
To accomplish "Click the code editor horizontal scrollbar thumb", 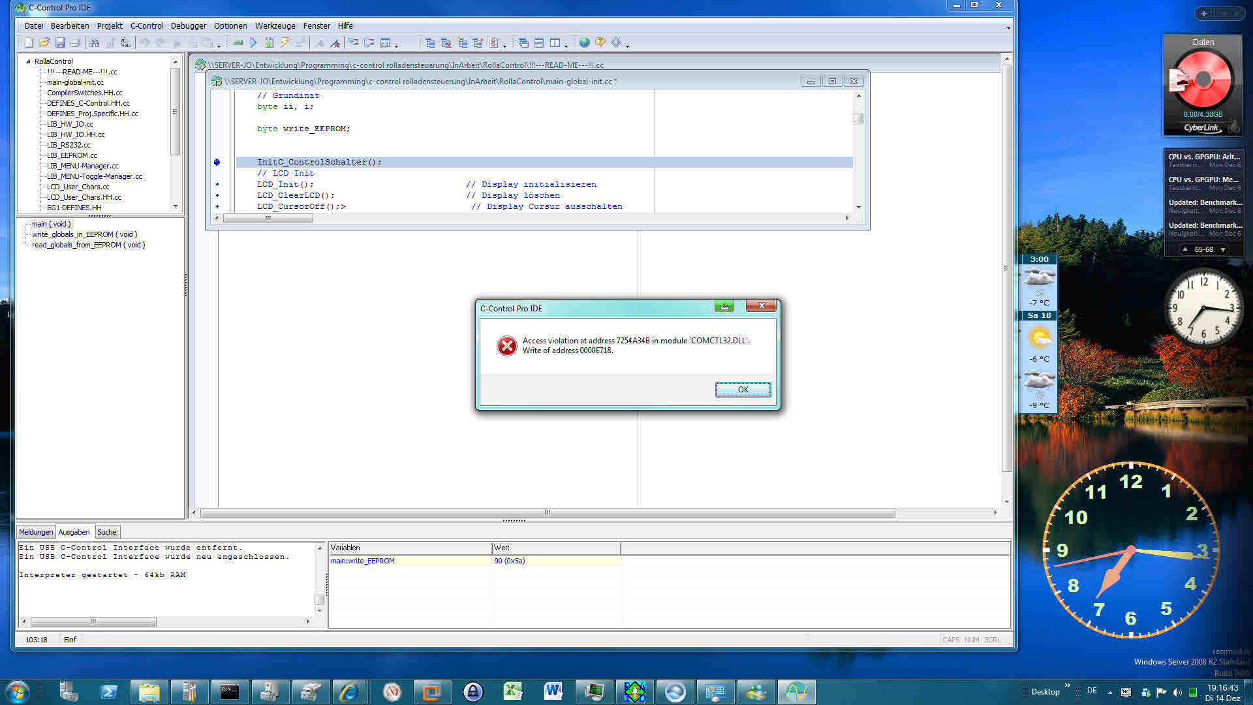I will (268, 219).
